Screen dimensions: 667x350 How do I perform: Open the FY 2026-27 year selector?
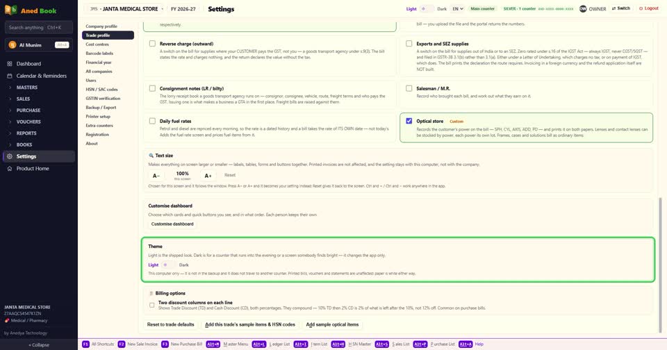pos(183,8)
